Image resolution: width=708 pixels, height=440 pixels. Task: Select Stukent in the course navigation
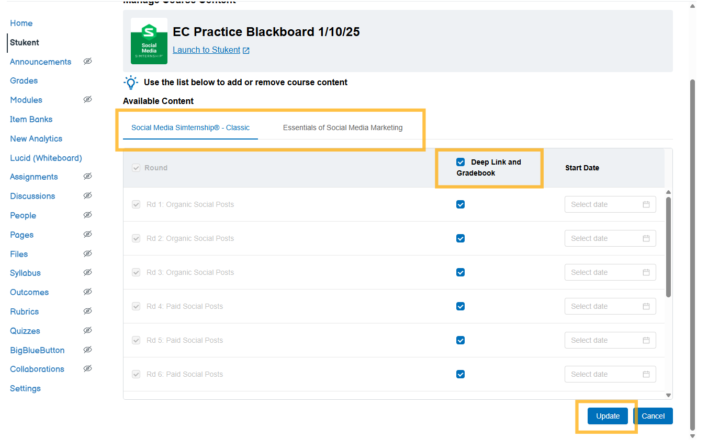25,42
